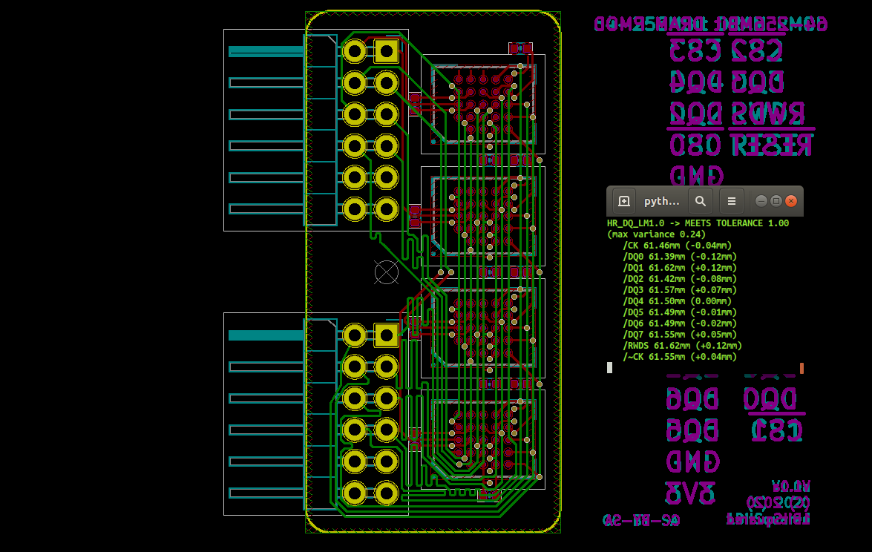
Task: Click the 'pyth...' terminal title
Action: tap(661, 201)
